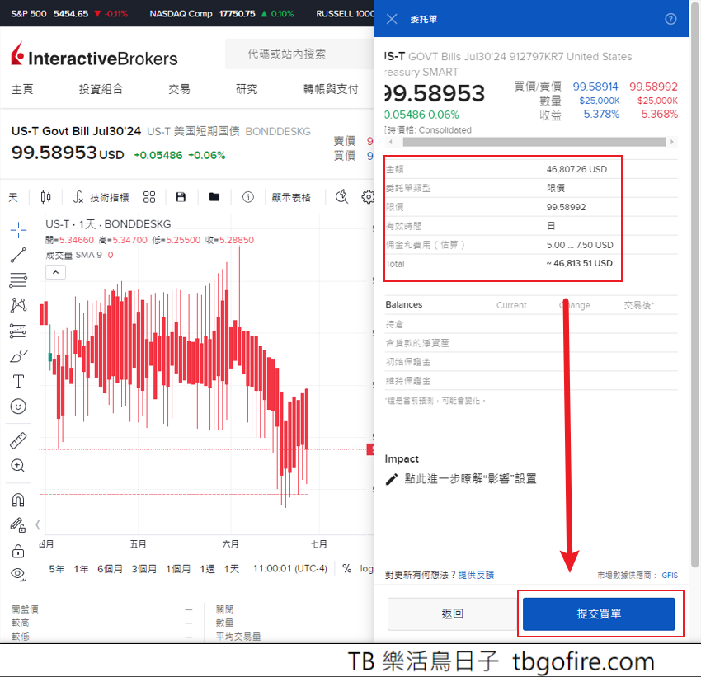Set chart range to 1年

82,569
